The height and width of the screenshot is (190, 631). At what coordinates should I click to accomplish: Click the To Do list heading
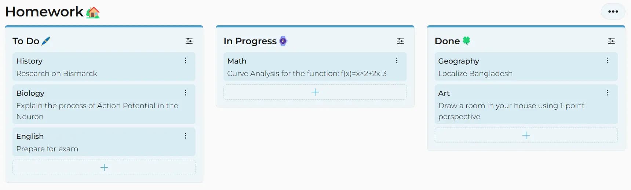[x=26, y=41]
